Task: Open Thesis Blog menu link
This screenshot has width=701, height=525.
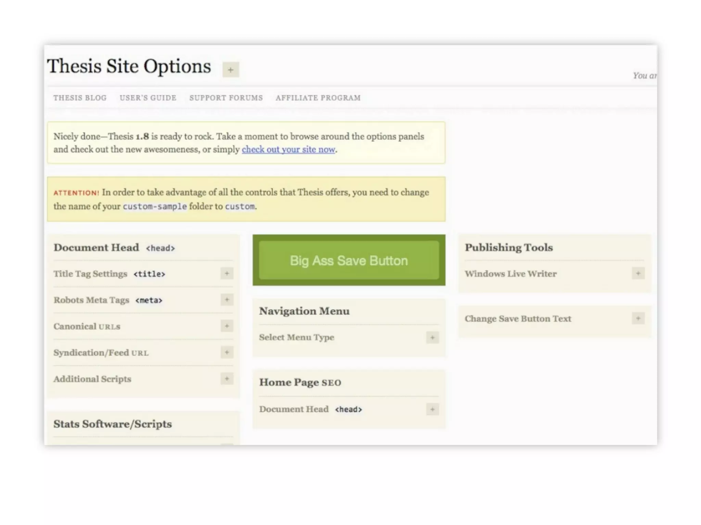Action: pos(80,98)
